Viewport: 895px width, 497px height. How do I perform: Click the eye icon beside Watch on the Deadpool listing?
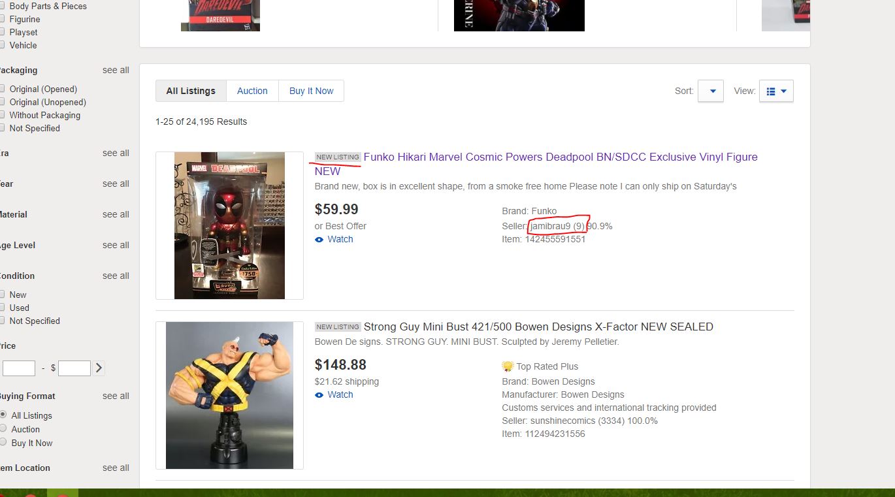tap(319, 240)
